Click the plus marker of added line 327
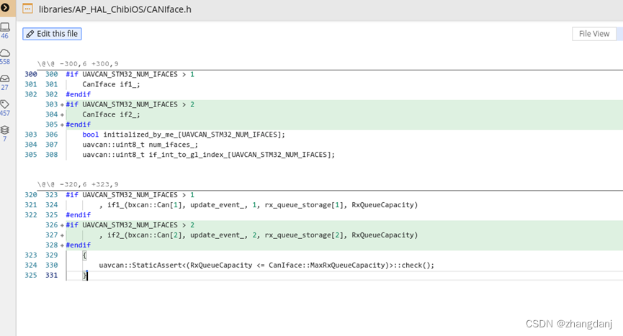This screenshot has width=623, height=336. pyautogui.click(x=62, y=235)
